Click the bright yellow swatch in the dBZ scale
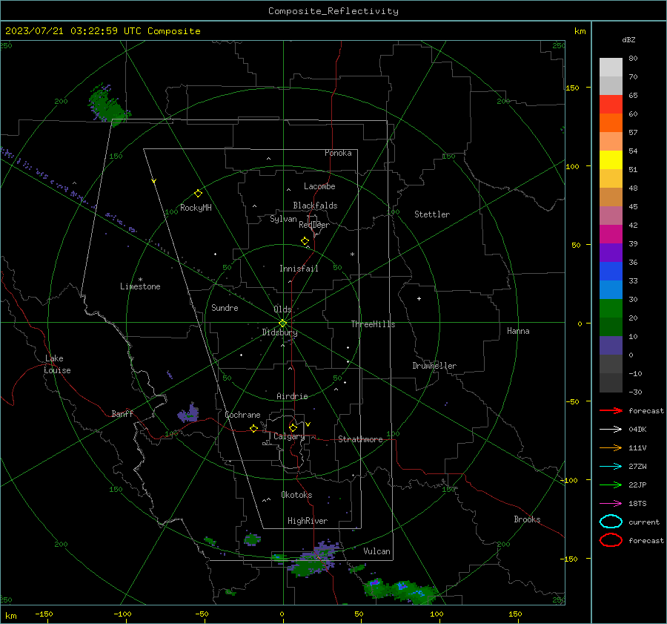This screenshot has height=624, width=667. coord(611,160)
